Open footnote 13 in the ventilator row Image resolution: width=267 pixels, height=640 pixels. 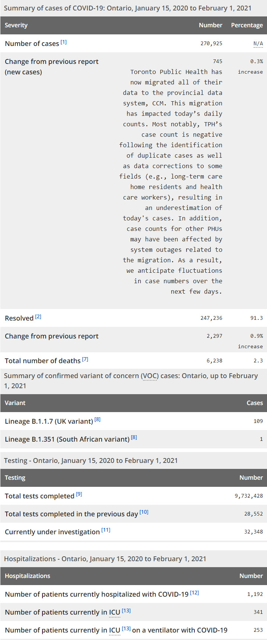pyautogui.click(x=126, y=628)
